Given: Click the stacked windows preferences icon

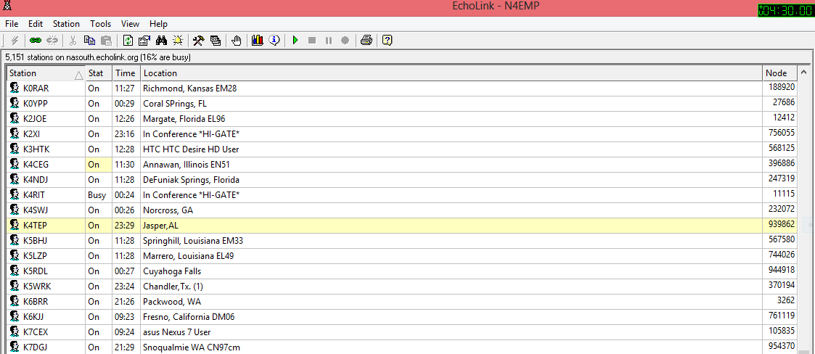Looking at the screenshot, I should 216,40.
